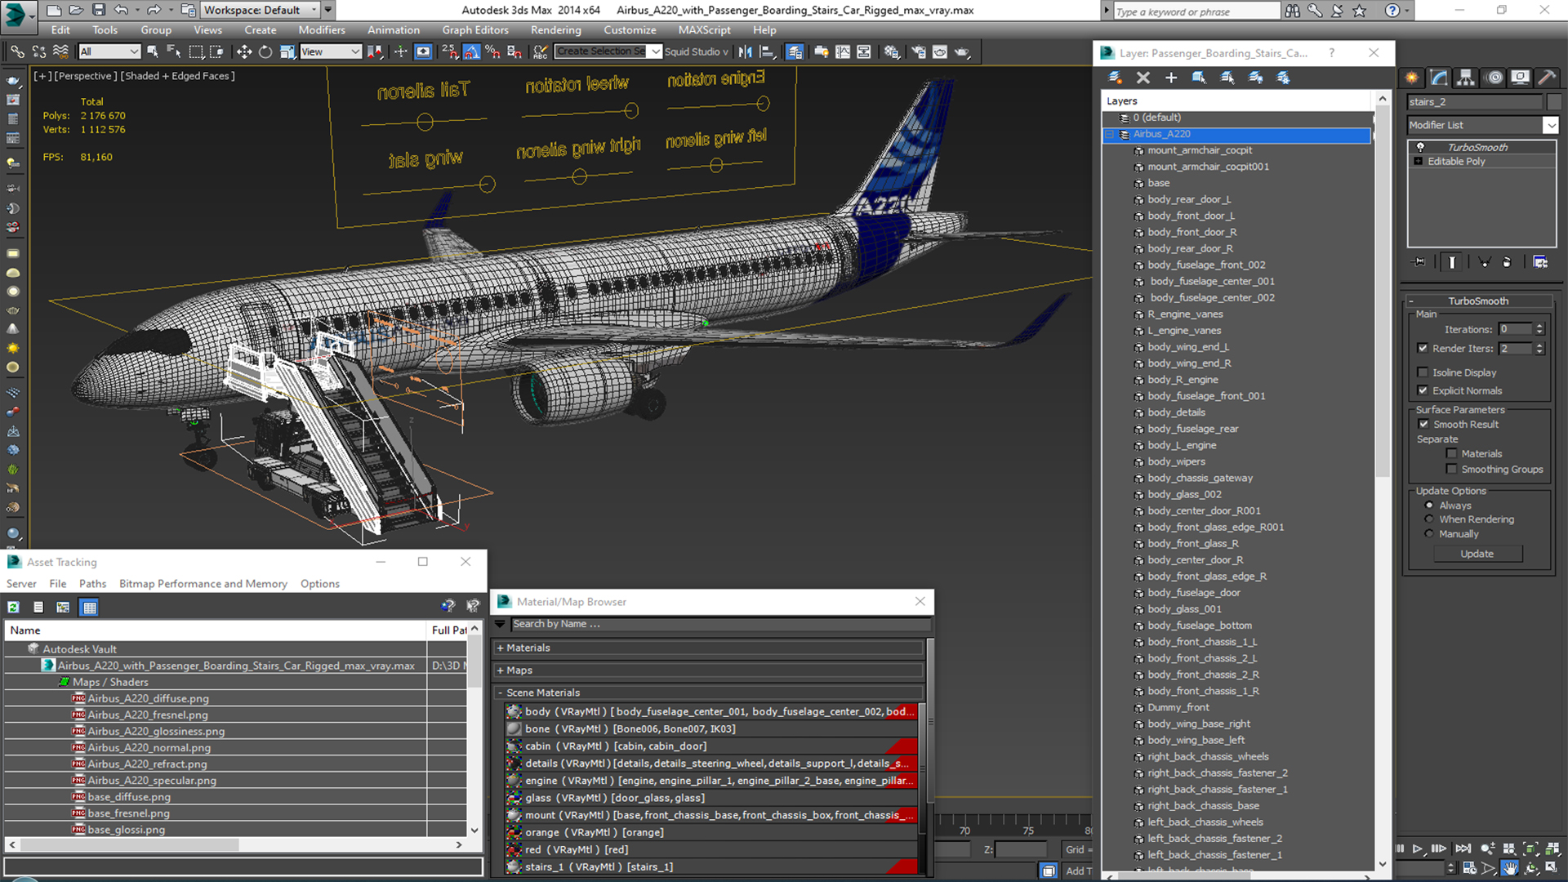Image resolution: width=1568 pixels, height=882 pixels.
Task: Toggle Explicit Normals checkbox
Action: 1426,390
